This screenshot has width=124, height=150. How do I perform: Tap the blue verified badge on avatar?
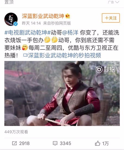[15, 24]
